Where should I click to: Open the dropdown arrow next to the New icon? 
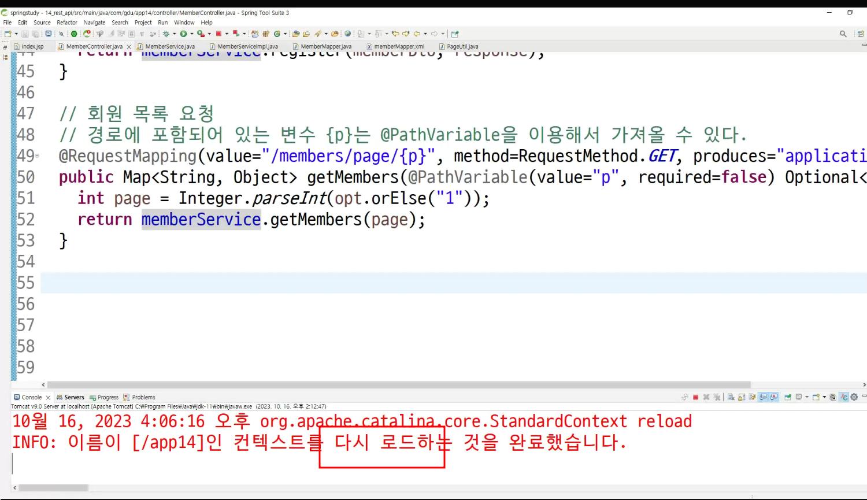(x=16, y=34)
